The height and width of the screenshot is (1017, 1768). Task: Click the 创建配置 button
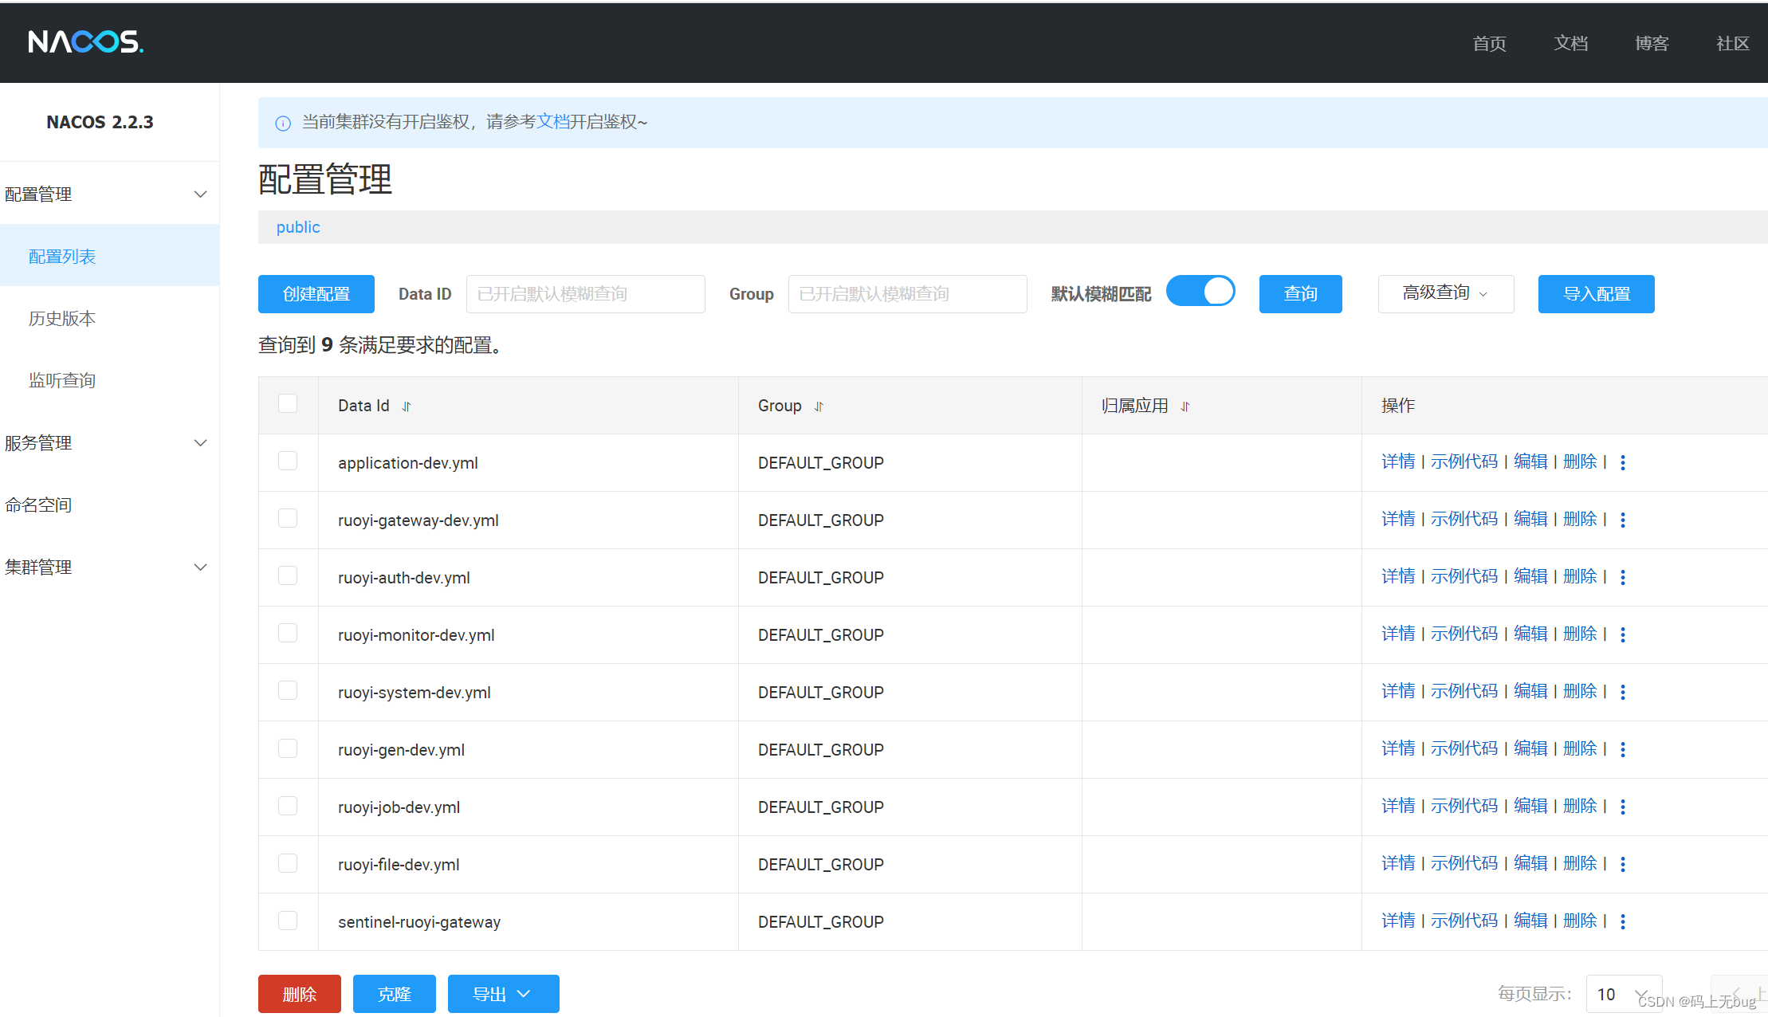(x=316, y=294)
